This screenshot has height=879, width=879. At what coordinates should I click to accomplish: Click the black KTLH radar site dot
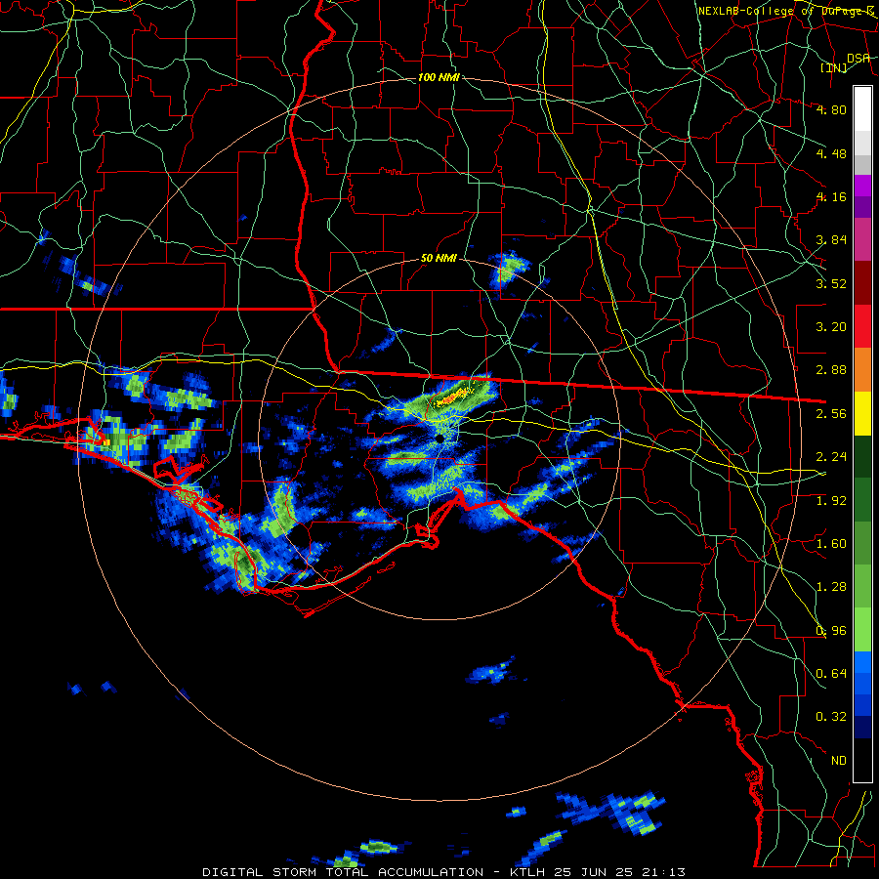[x=440, y=439]
